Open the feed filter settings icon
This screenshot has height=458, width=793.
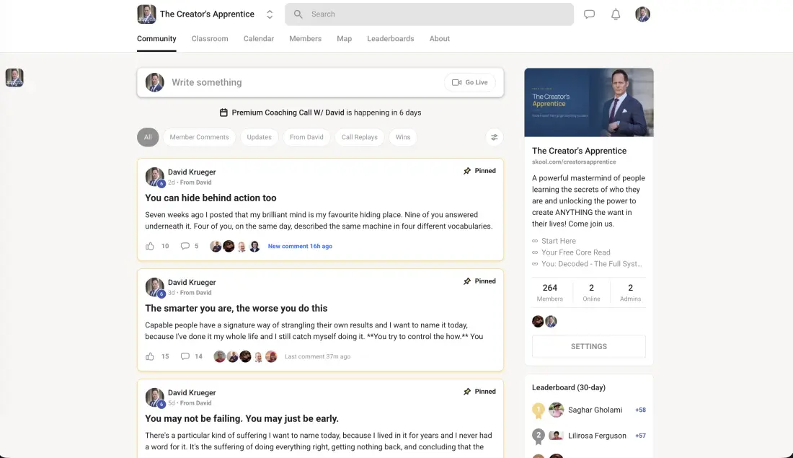494,137
